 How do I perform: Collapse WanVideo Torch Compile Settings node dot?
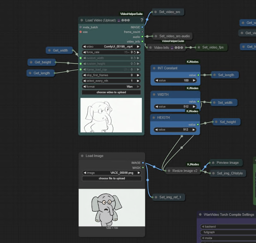pos(200,215)
